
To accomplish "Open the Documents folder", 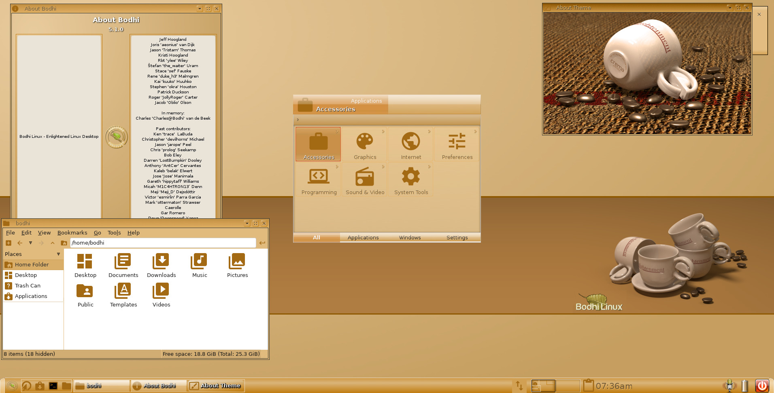I will click(123, 266).
